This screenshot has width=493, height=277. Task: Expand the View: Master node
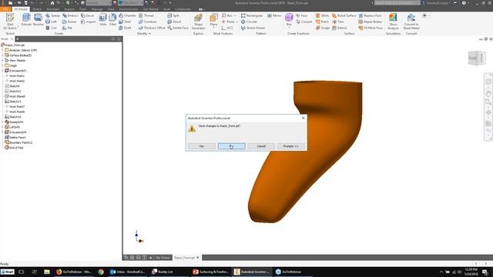2,60
